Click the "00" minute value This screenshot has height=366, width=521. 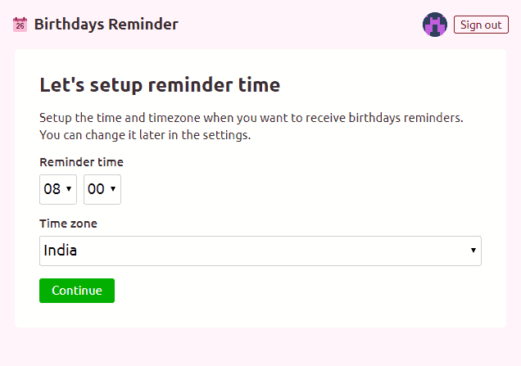[x=96, y=189]
